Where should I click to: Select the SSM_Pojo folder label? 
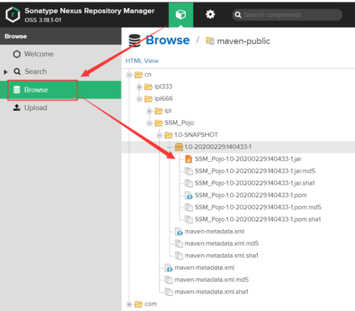point(179,123)
